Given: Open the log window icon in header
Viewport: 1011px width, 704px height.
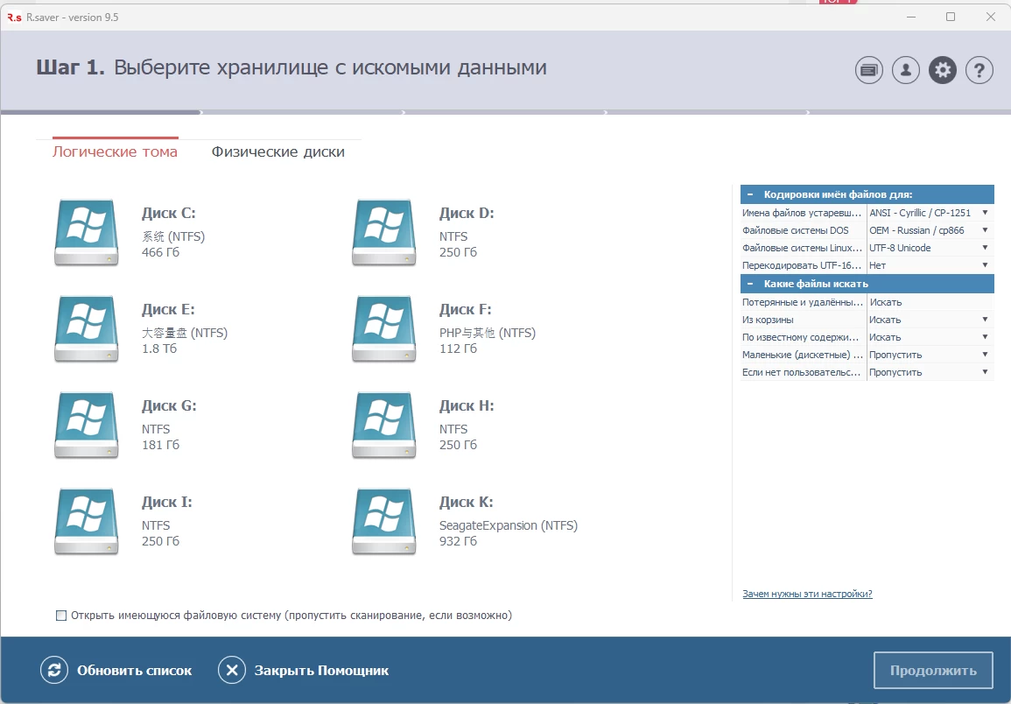Looking at the screenshot, I should pos(868,71).
